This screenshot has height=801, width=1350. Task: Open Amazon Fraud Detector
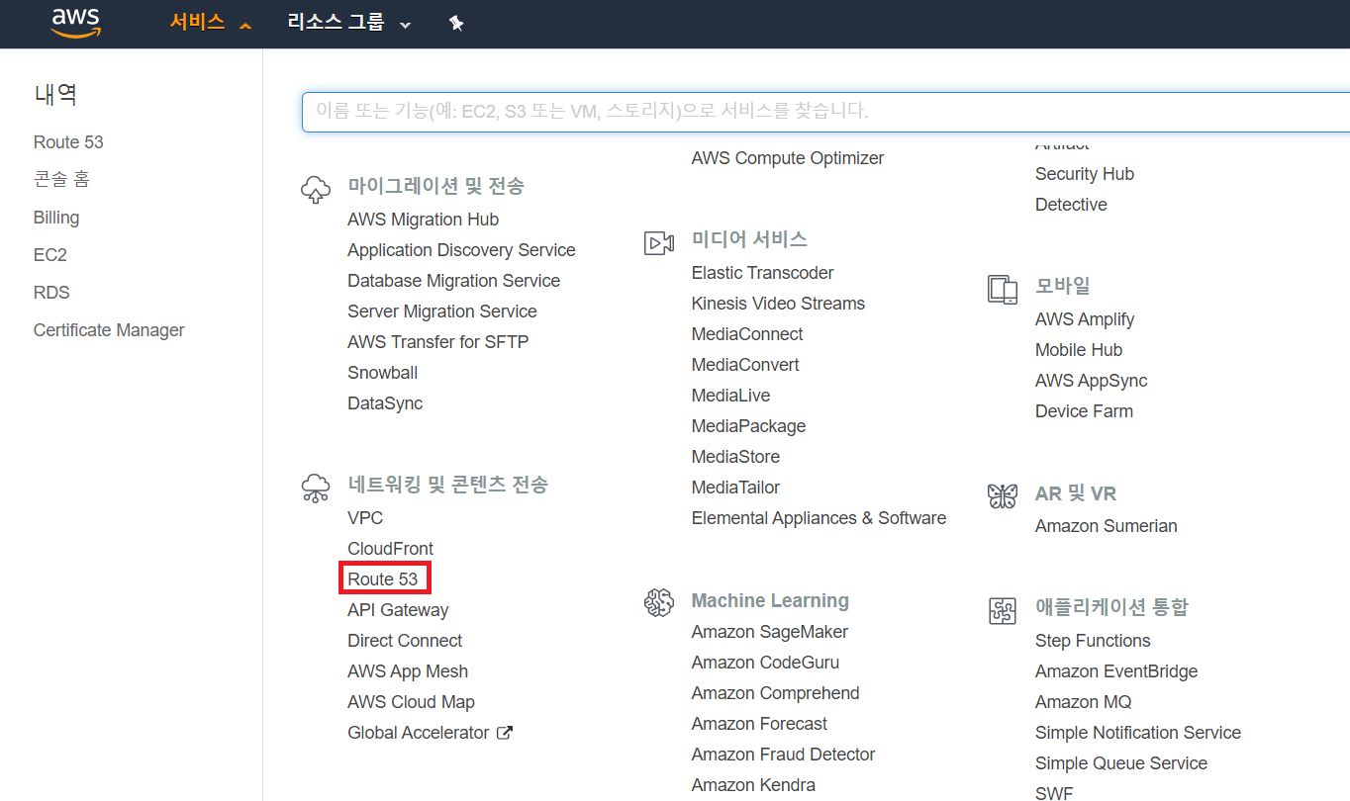coord(783,755)
